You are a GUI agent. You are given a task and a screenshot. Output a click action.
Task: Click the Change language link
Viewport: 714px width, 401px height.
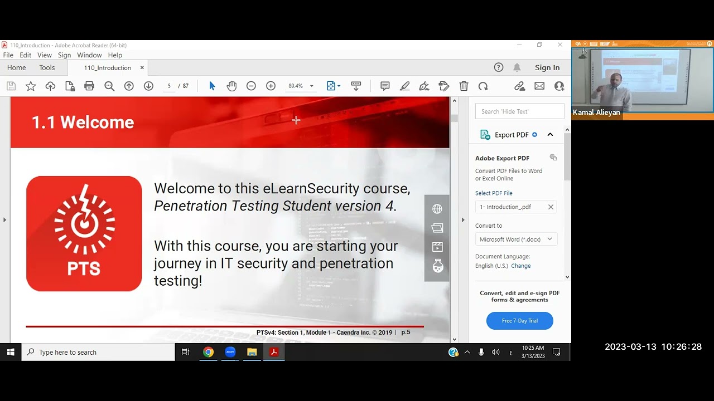[x=521, y=266]
